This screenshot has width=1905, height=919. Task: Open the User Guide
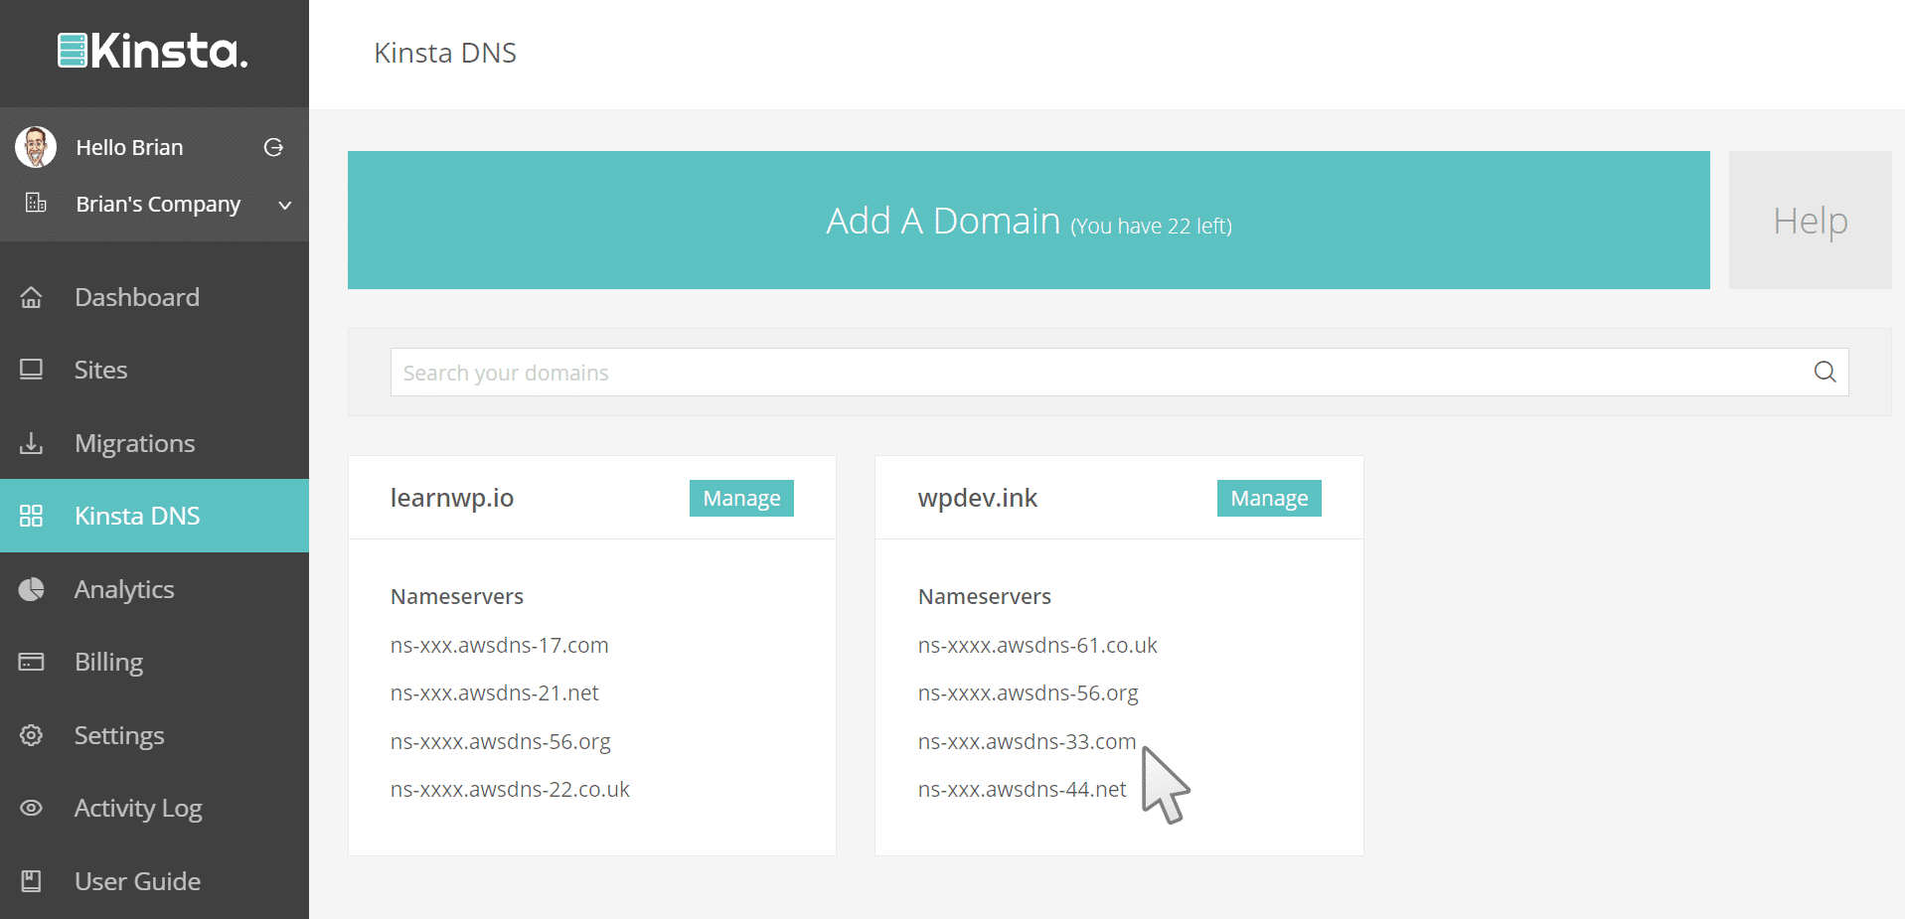point(154,881)
